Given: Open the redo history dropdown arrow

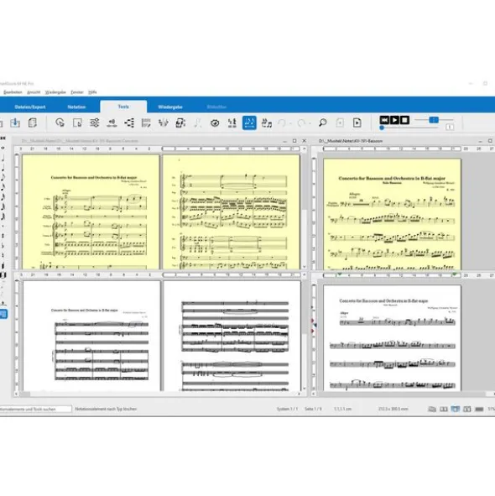Looking at the screenshot, I should [310, 123].
